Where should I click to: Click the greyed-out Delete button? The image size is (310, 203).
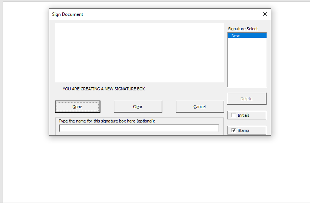click(247, 99)
